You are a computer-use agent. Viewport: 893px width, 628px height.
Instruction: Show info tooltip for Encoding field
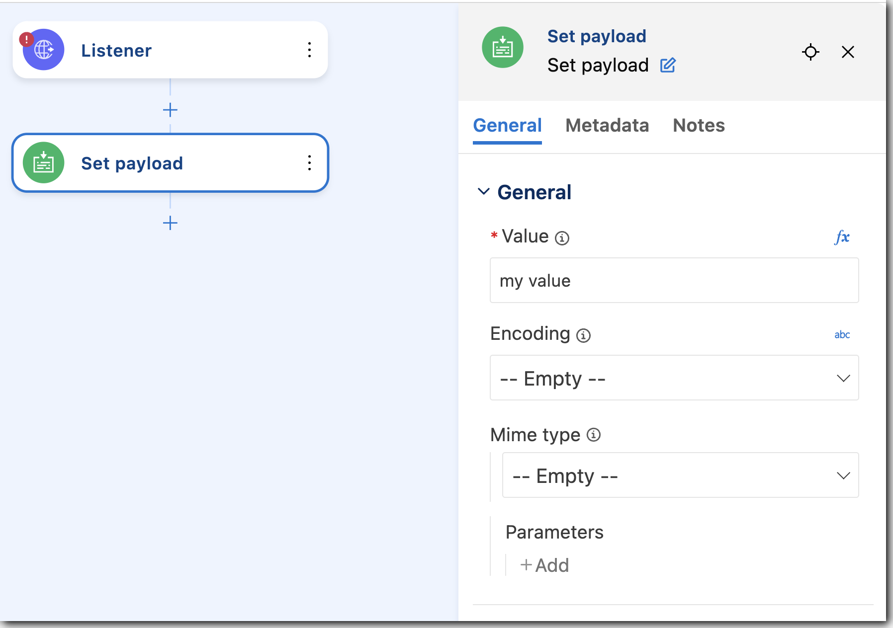pos(583,335)
